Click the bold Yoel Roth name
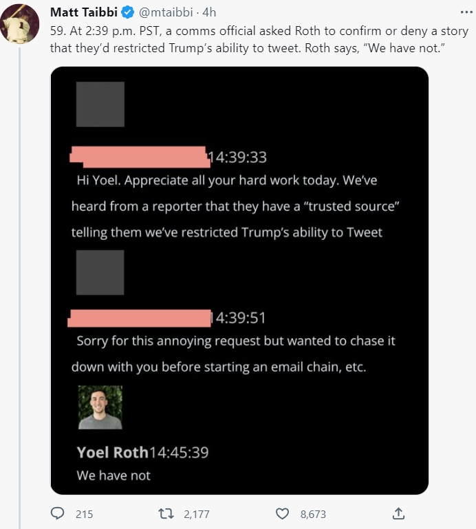 point(112,451)
